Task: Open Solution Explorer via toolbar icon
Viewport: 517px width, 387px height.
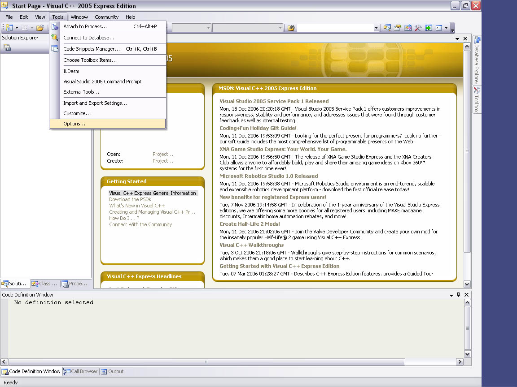Action: pos(387,28)
